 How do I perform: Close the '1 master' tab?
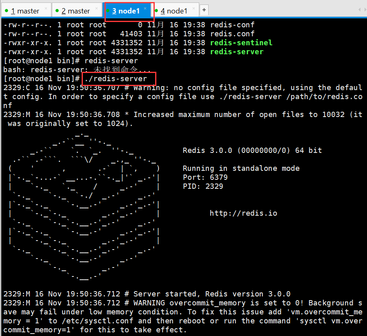click(46, 9)
